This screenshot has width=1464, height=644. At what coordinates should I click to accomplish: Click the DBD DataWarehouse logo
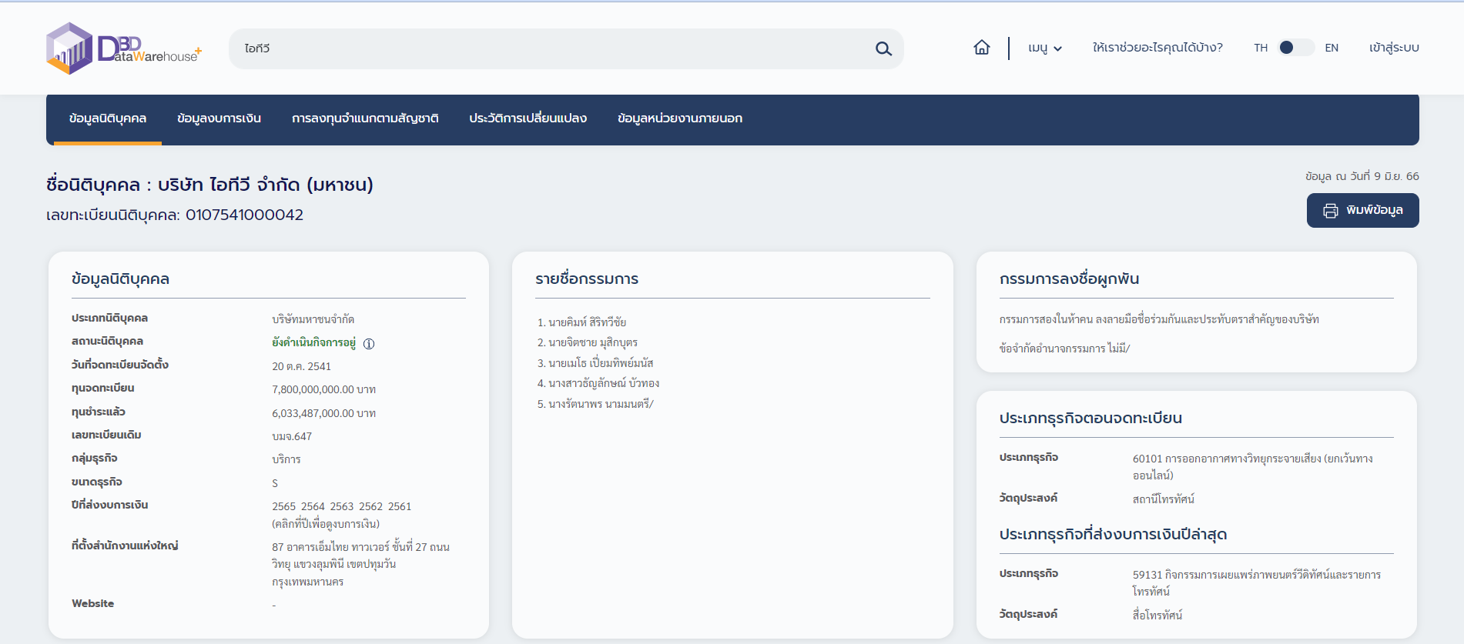123,48
